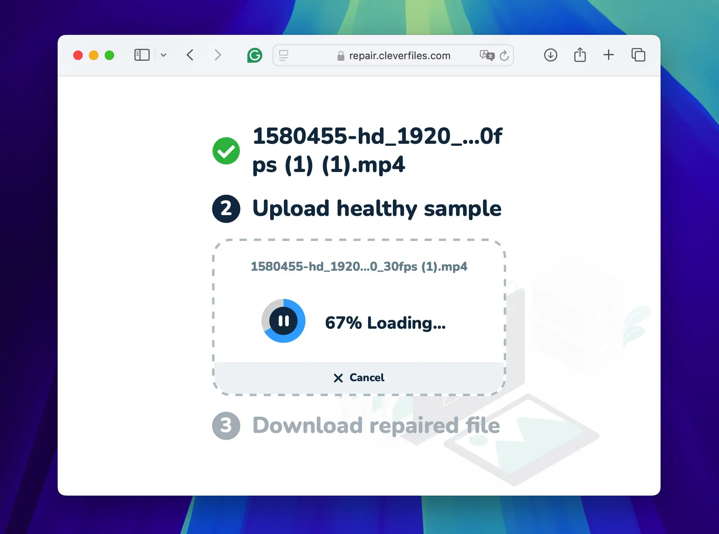Toggle the Safari sidebar button
Image resolution: width=719 pixels, height=534 pixels.
[x=142, y=55]
